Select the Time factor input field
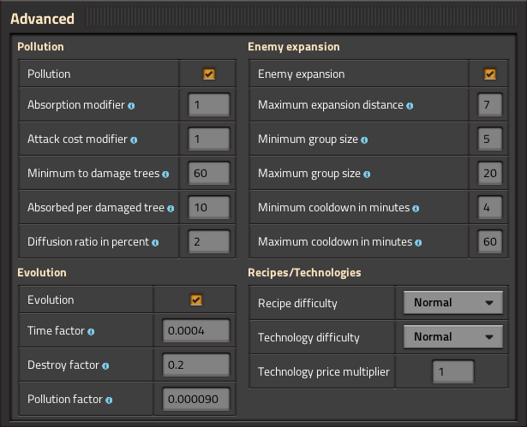Screen dimensions: 527x427 pos(196,330)
